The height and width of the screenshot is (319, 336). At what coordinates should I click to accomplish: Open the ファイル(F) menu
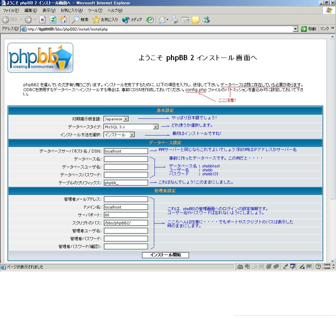pyautogui.click(x=11, y=10)
